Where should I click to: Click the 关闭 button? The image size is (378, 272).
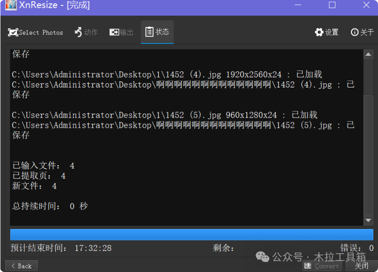coord(361,266)
